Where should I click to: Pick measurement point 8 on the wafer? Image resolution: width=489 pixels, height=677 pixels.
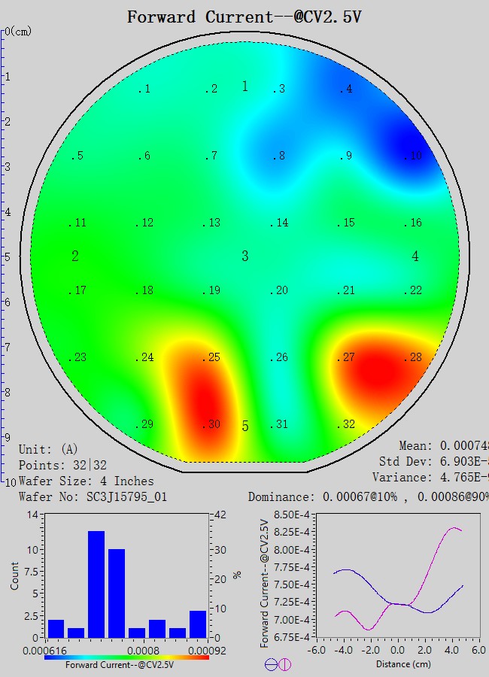tap(279, 156)
